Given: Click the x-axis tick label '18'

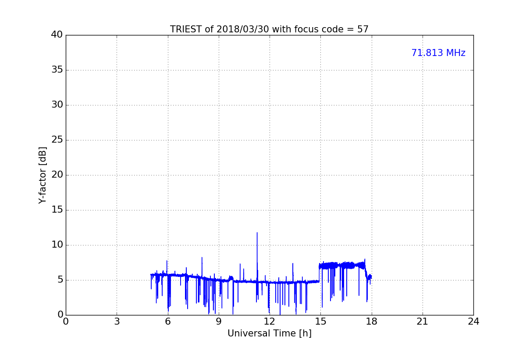Looking at the screenshot, I should point(372,322).
